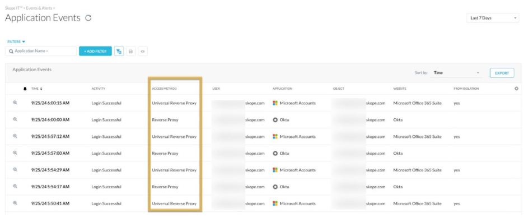The width and height of the screenshot is (528, 218).
Task: Click Reverse Proxy in 6:00:00 AM row
Action: 165,120
